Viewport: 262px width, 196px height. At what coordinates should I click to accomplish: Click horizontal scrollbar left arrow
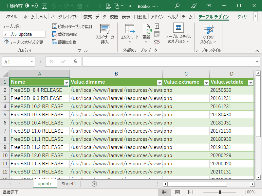tap(165, 184)
